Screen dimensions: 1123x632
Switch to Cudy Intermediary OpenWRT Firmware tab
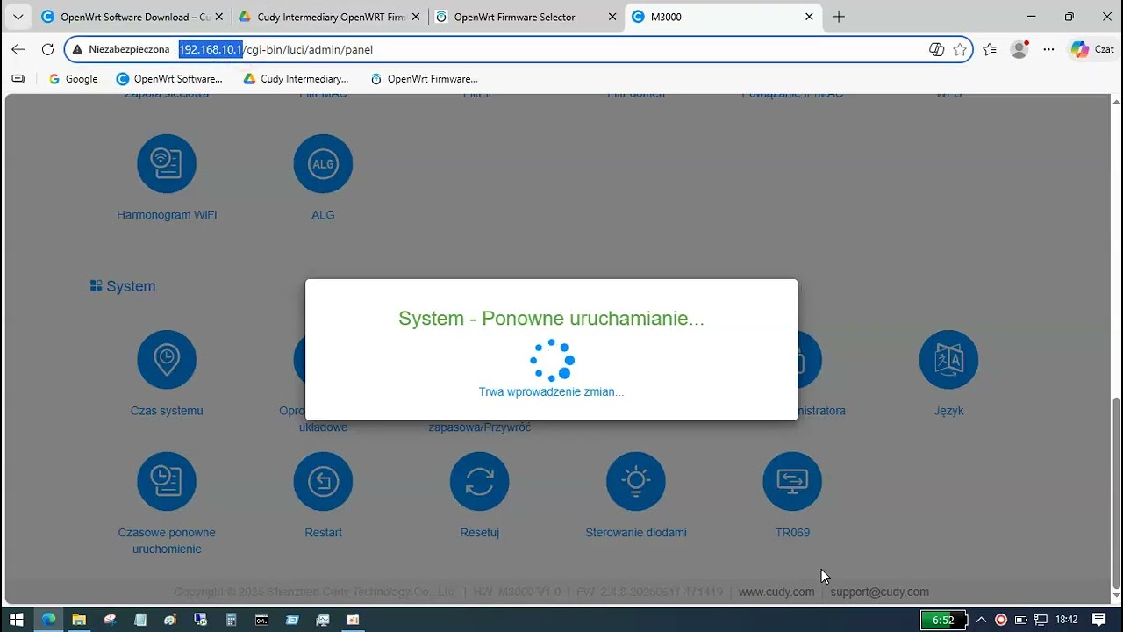tap(330, 17)
